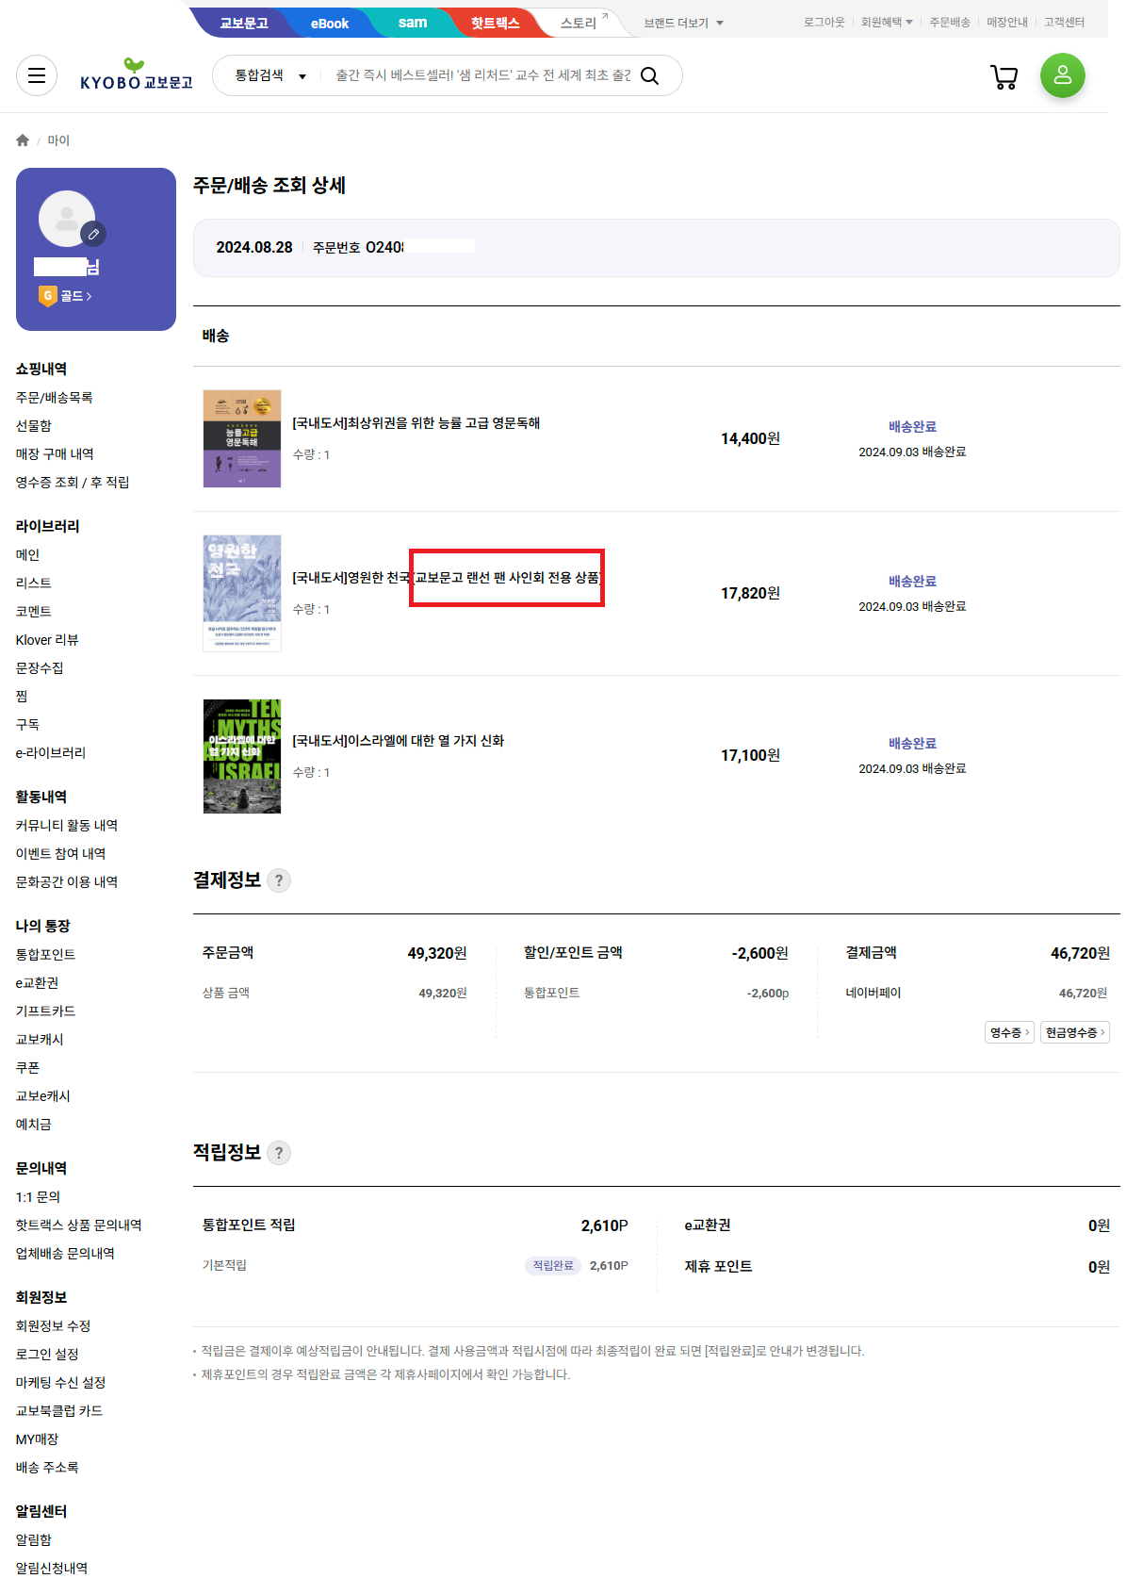Open title 최상위권을 위한 능률 고급 영문독해
Screen dimensions: 1126x1595
click(x=416, y=423)
